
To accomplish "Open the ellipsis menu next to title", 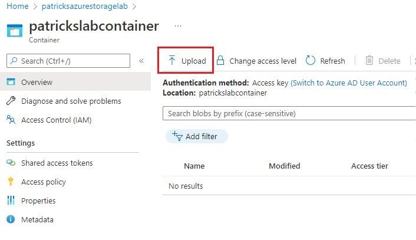I will click(x=178, y=26).
